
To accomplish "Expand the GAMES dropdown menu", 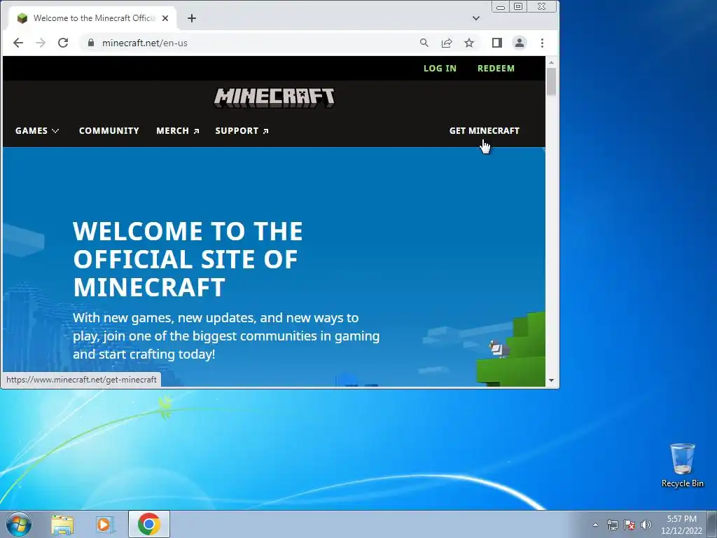I will (37, 131).
